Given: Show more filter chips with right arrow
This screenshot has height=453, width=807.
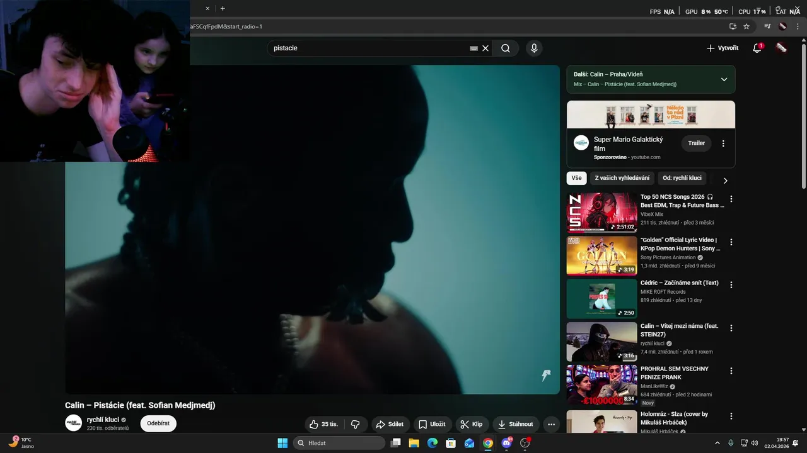Looking at the screenshot, I should 725,181.
